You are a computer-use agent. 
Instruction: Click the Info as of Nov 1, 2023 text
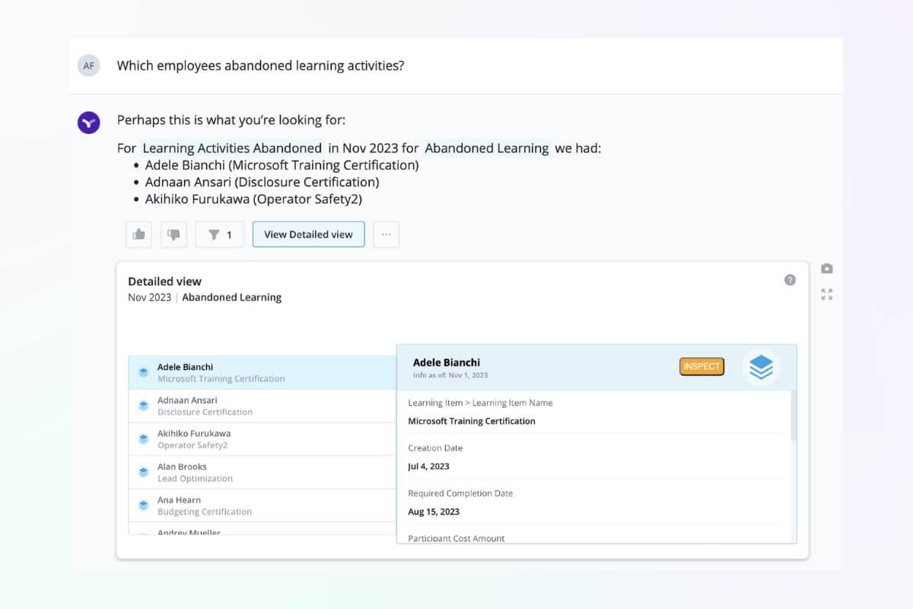pyautogui.click(x=450, y=375)
